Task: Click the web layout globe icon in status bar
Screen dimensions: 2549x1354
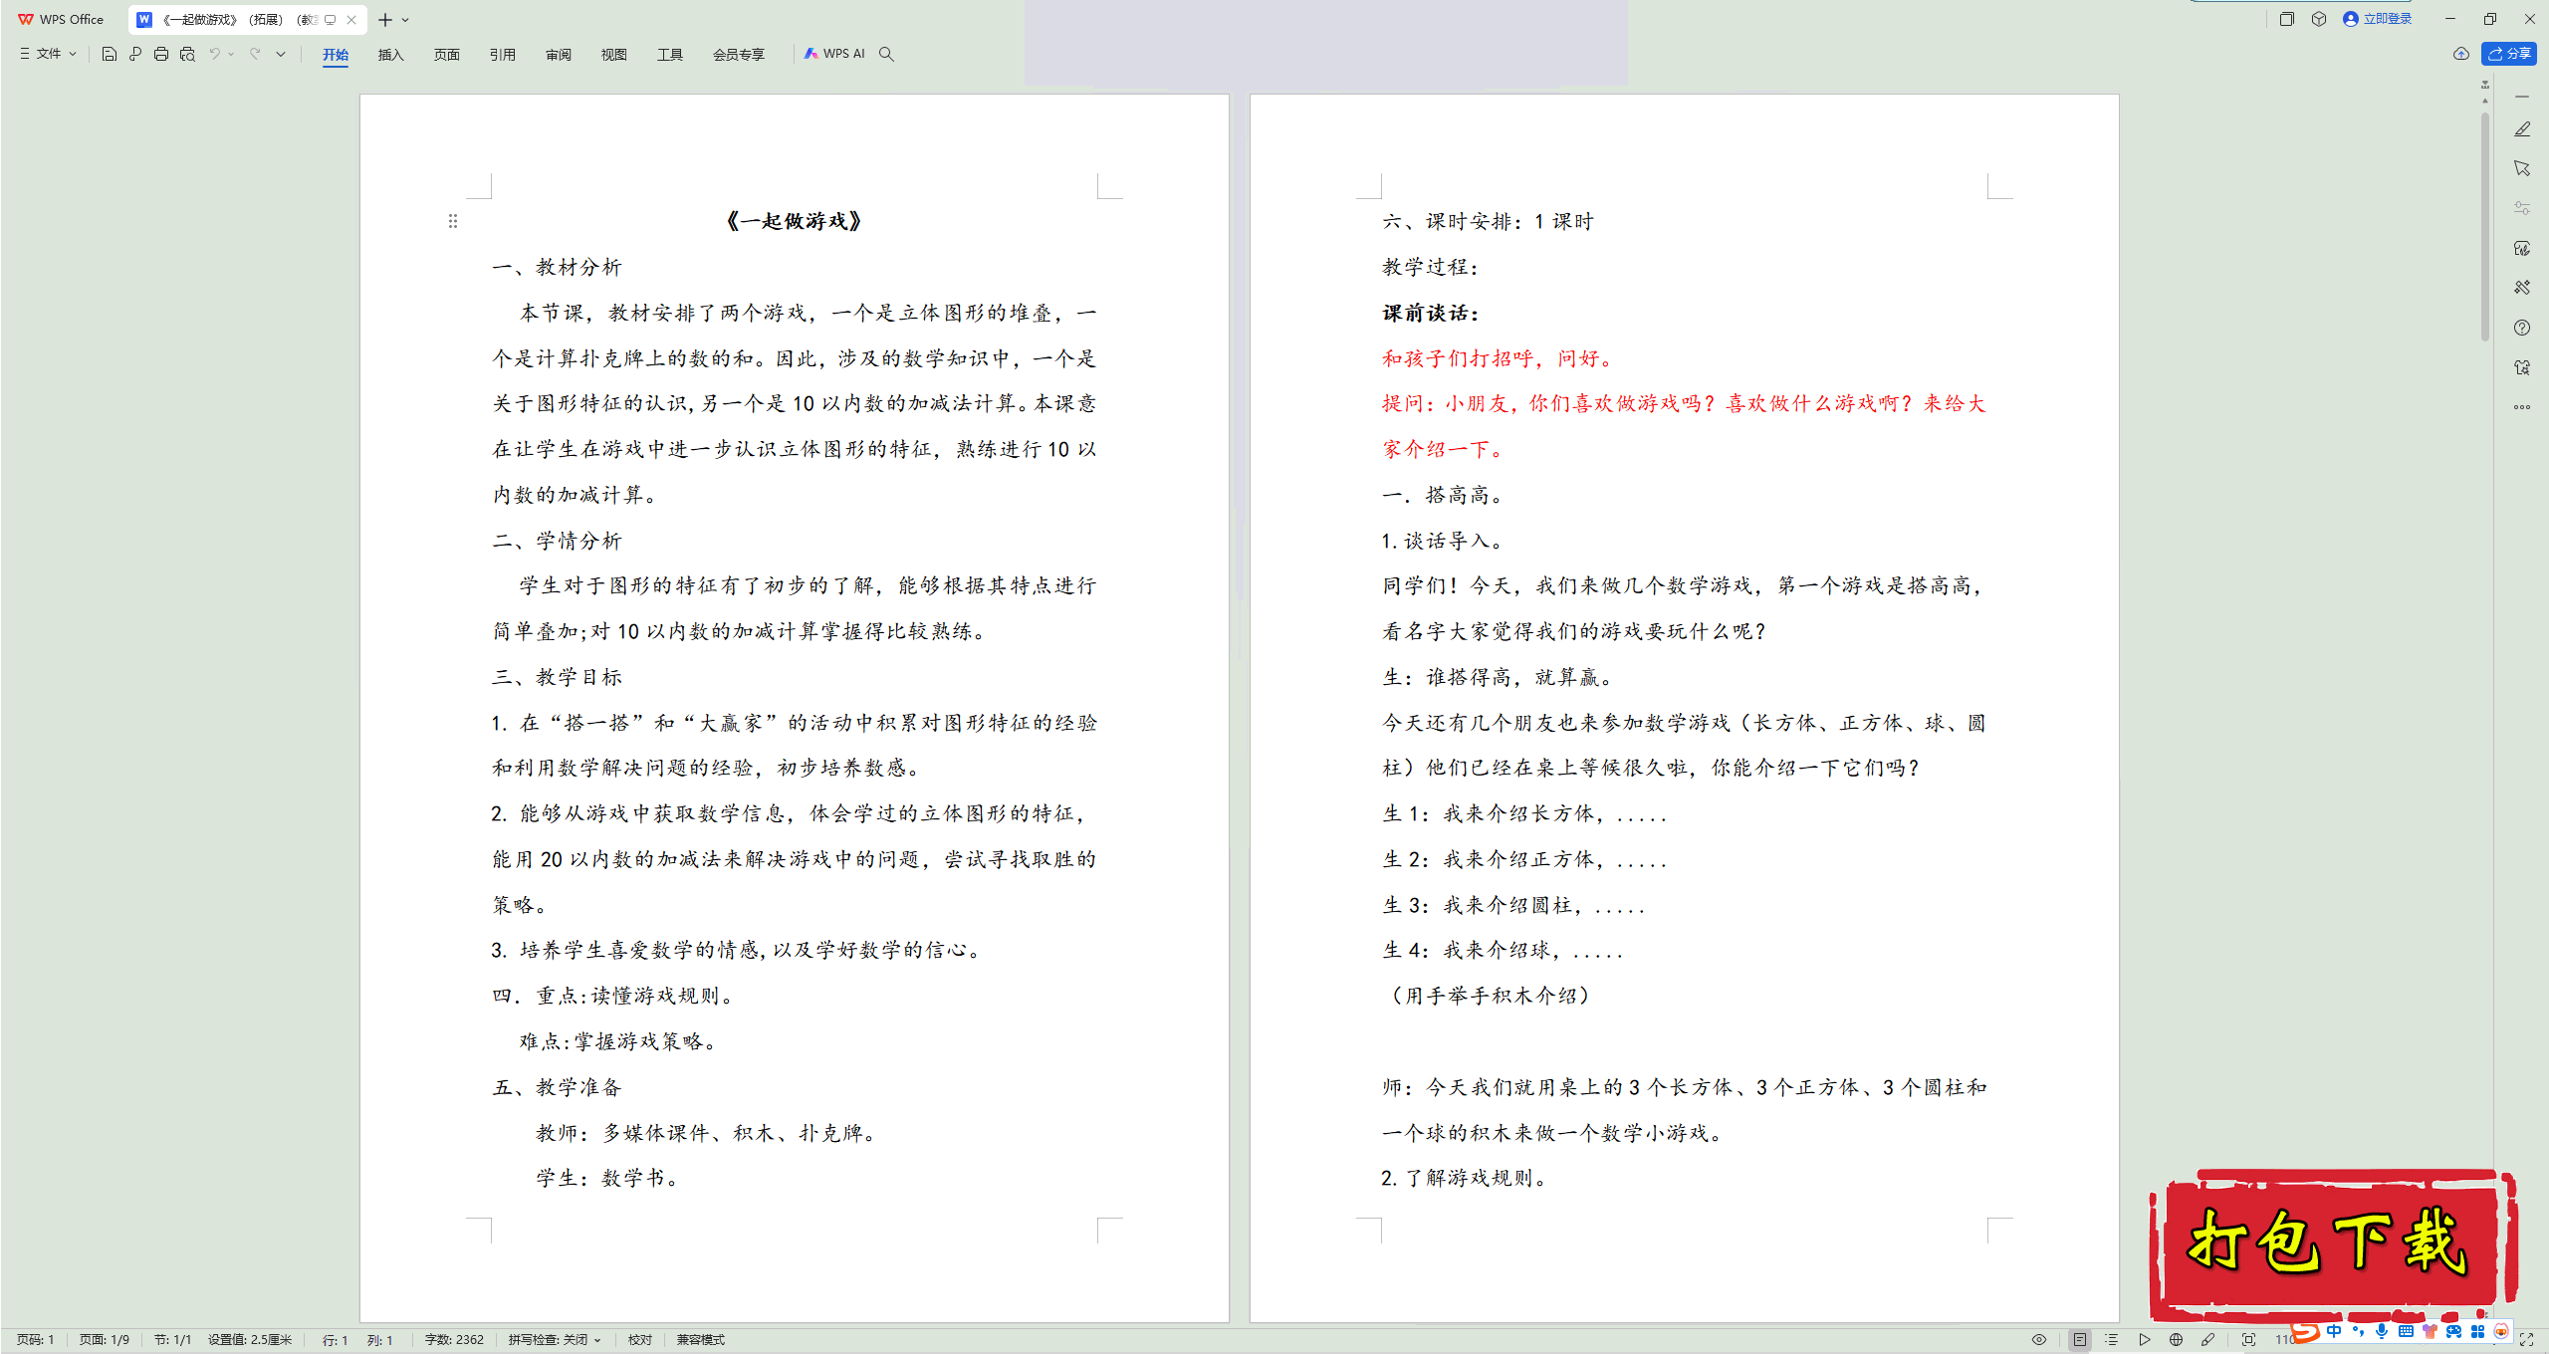Action: 2176,1340
